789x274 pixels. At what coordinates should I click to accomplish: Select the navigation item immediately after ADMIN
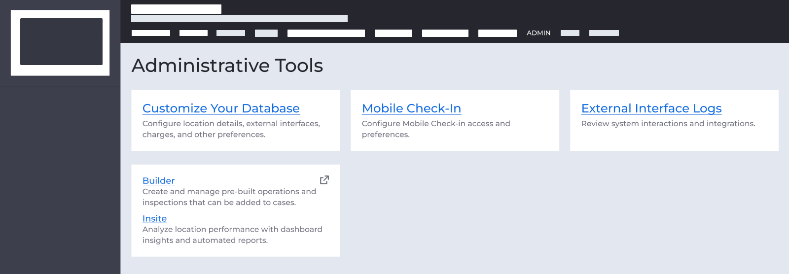click(570, 33)
